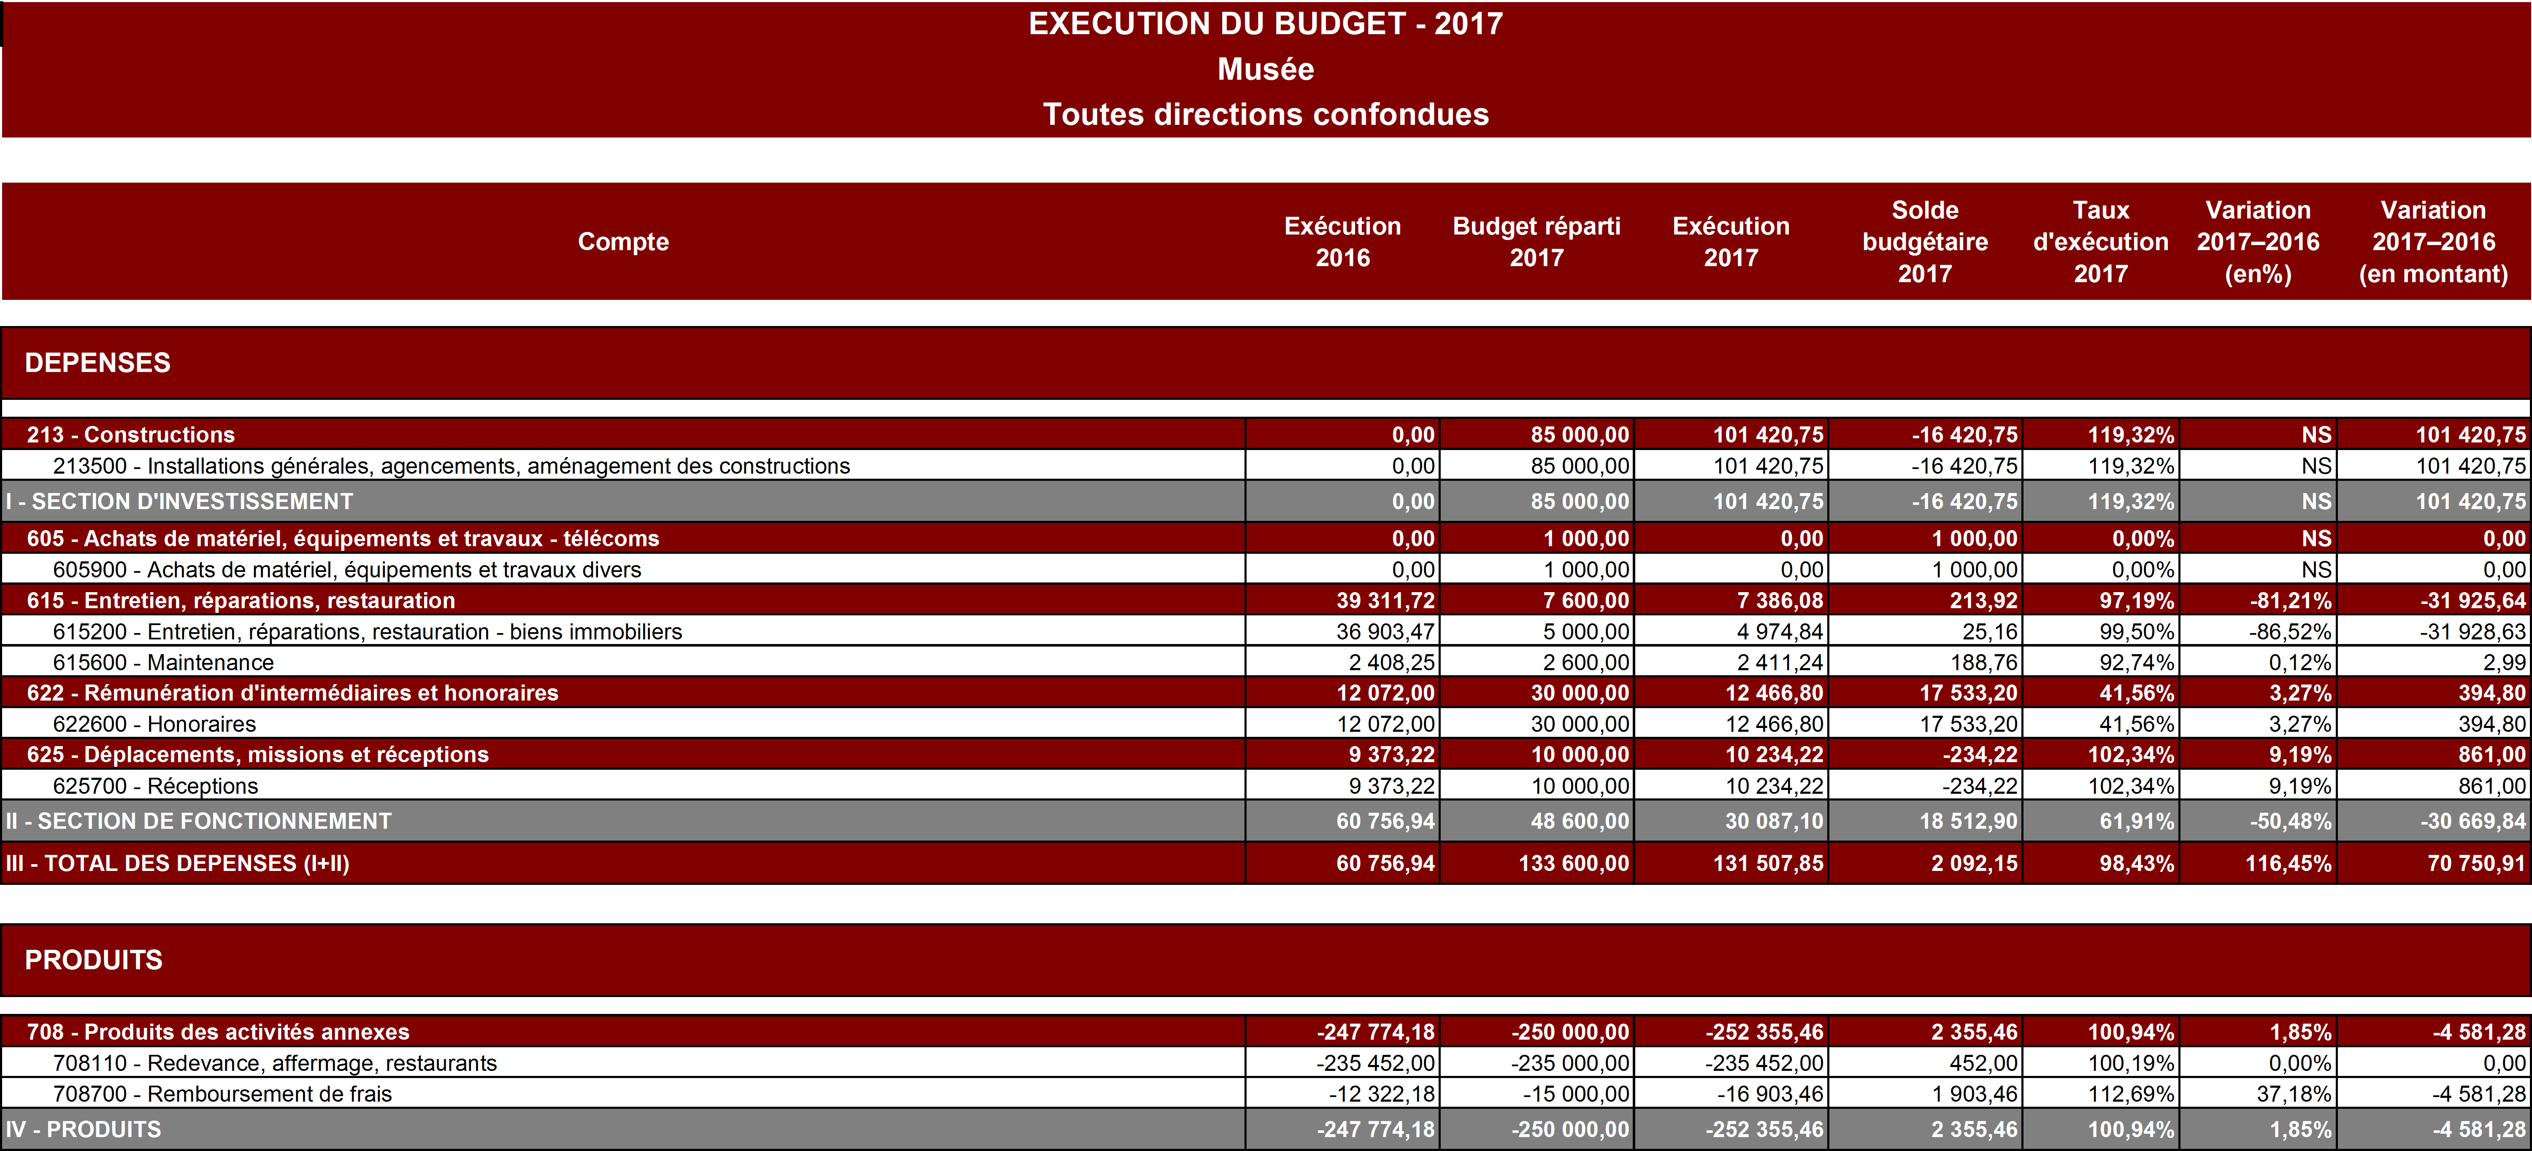
Task: Click the 708700 - Remboursement de frais row
Action: (222, 1093)
